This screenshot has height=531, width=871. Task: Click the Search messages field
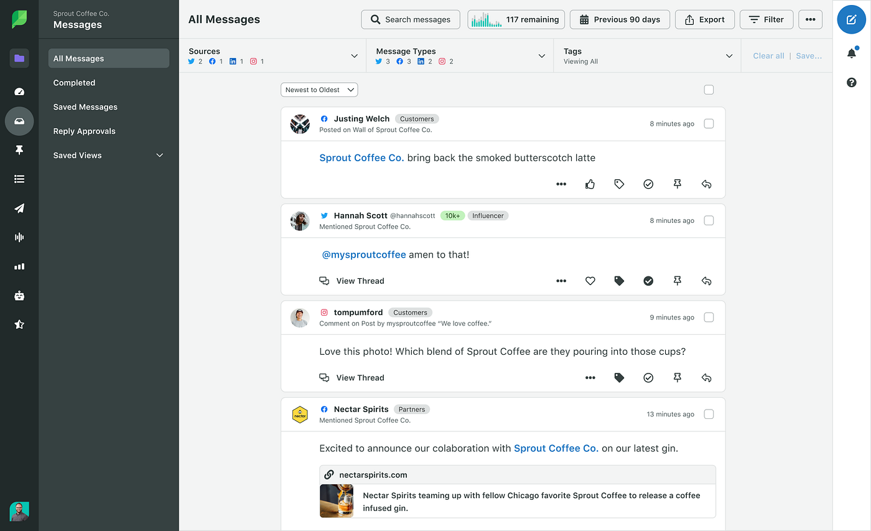[410, 19]
